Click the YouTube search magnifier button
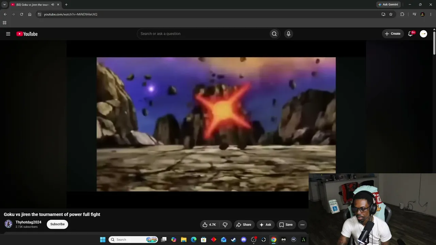This screenshot has height=245, width=436. 274,34
